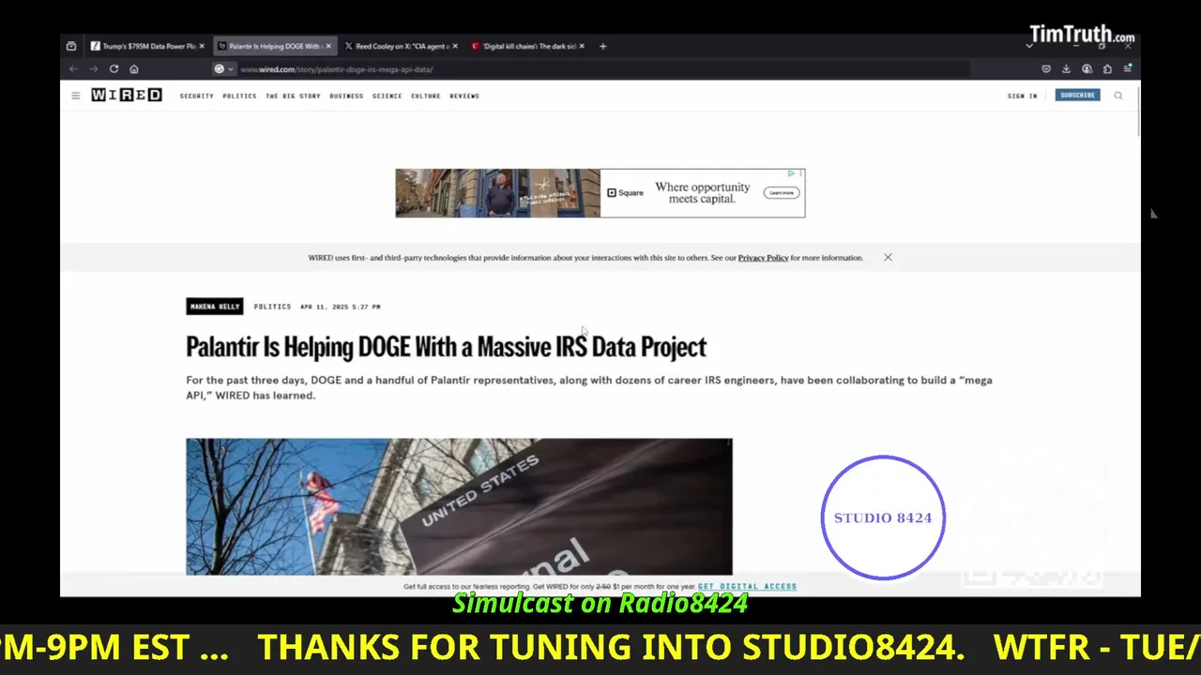The width and height of the screenshot is (1201, 675).
Task: Click the account profile icon in toolbar
Action: [x=1087, y=68]
